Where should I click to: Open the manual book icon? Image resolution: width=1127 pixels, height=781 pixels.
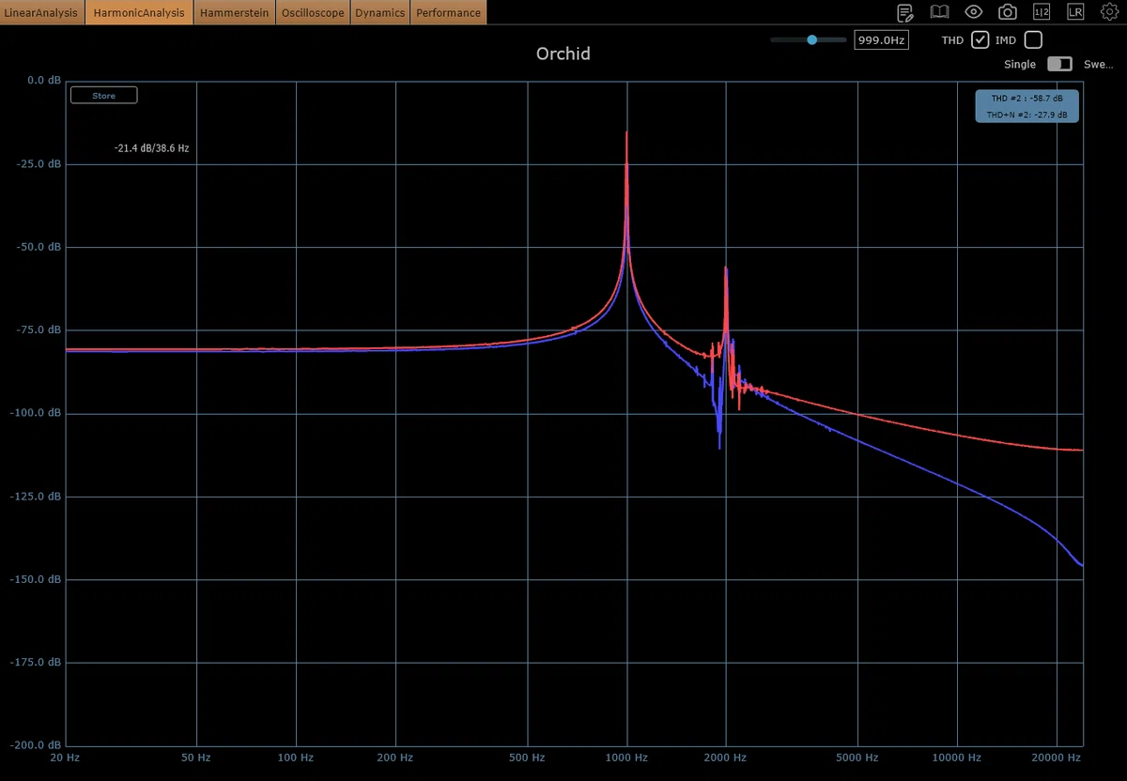pyautogui.click(x=939, y=12)
